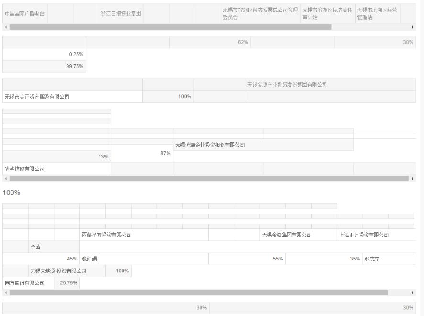Click the left scroll arrow below 清华控股有限公司 table
The height and width of the screenshot is (316, 424).
[6, 179]
